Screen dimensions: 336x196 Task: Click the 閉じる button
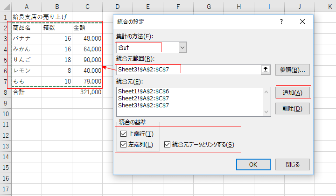pyautogui.click(x=293, y=164)
